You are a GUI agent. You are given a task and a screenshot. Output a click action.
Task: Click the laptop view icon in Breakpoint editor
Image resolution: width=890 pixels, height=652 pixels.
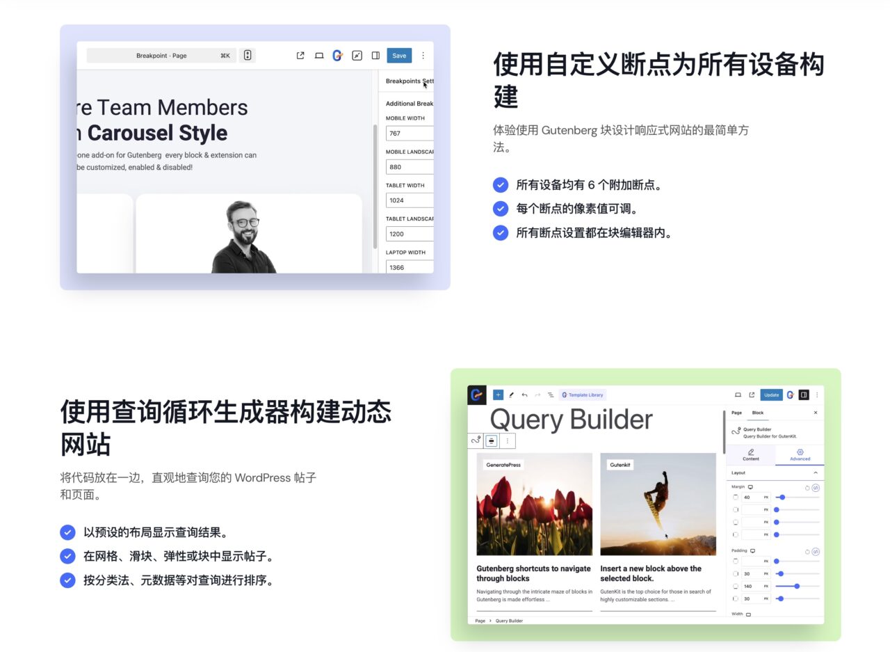click(x=319, y=56)
